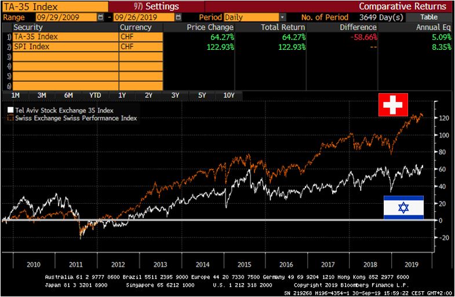Click the 2010 label on the time axis
Screen dimensions: 455x297
coord(34,265)
